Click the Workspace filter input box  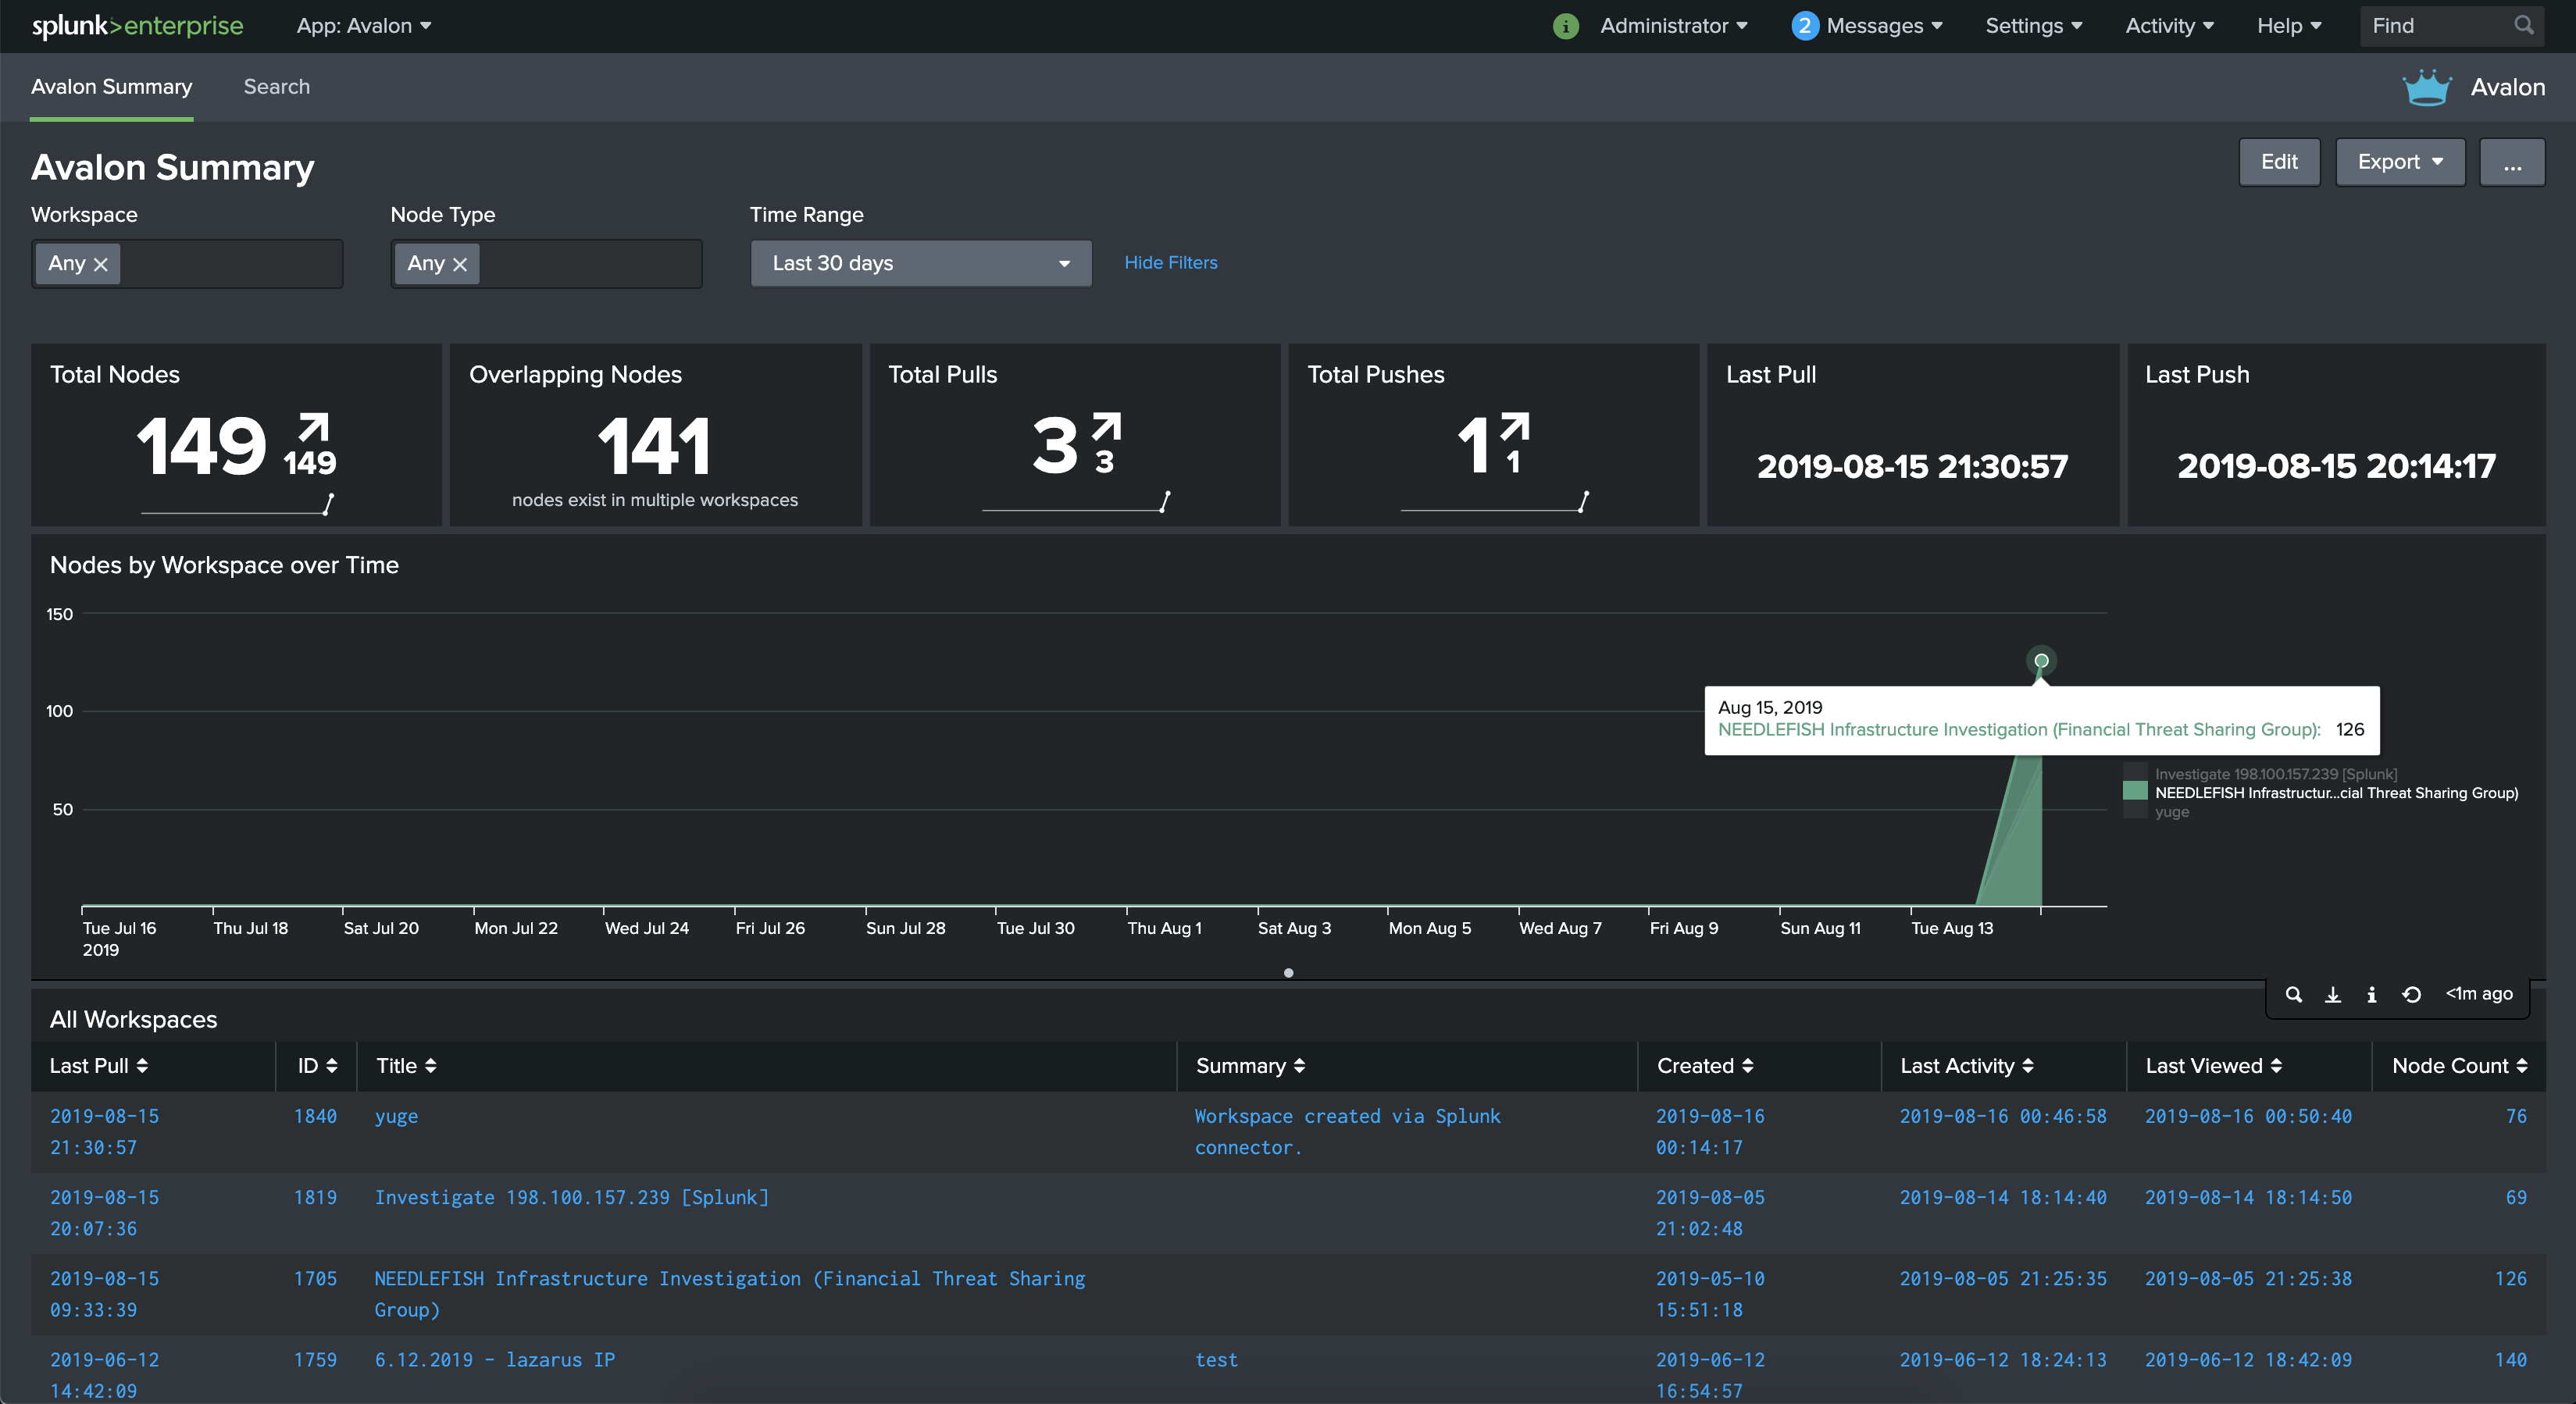187,264
